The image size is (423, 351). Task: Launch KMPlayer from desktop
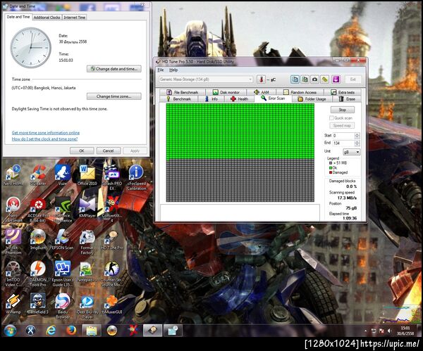(x=87, y=208)
